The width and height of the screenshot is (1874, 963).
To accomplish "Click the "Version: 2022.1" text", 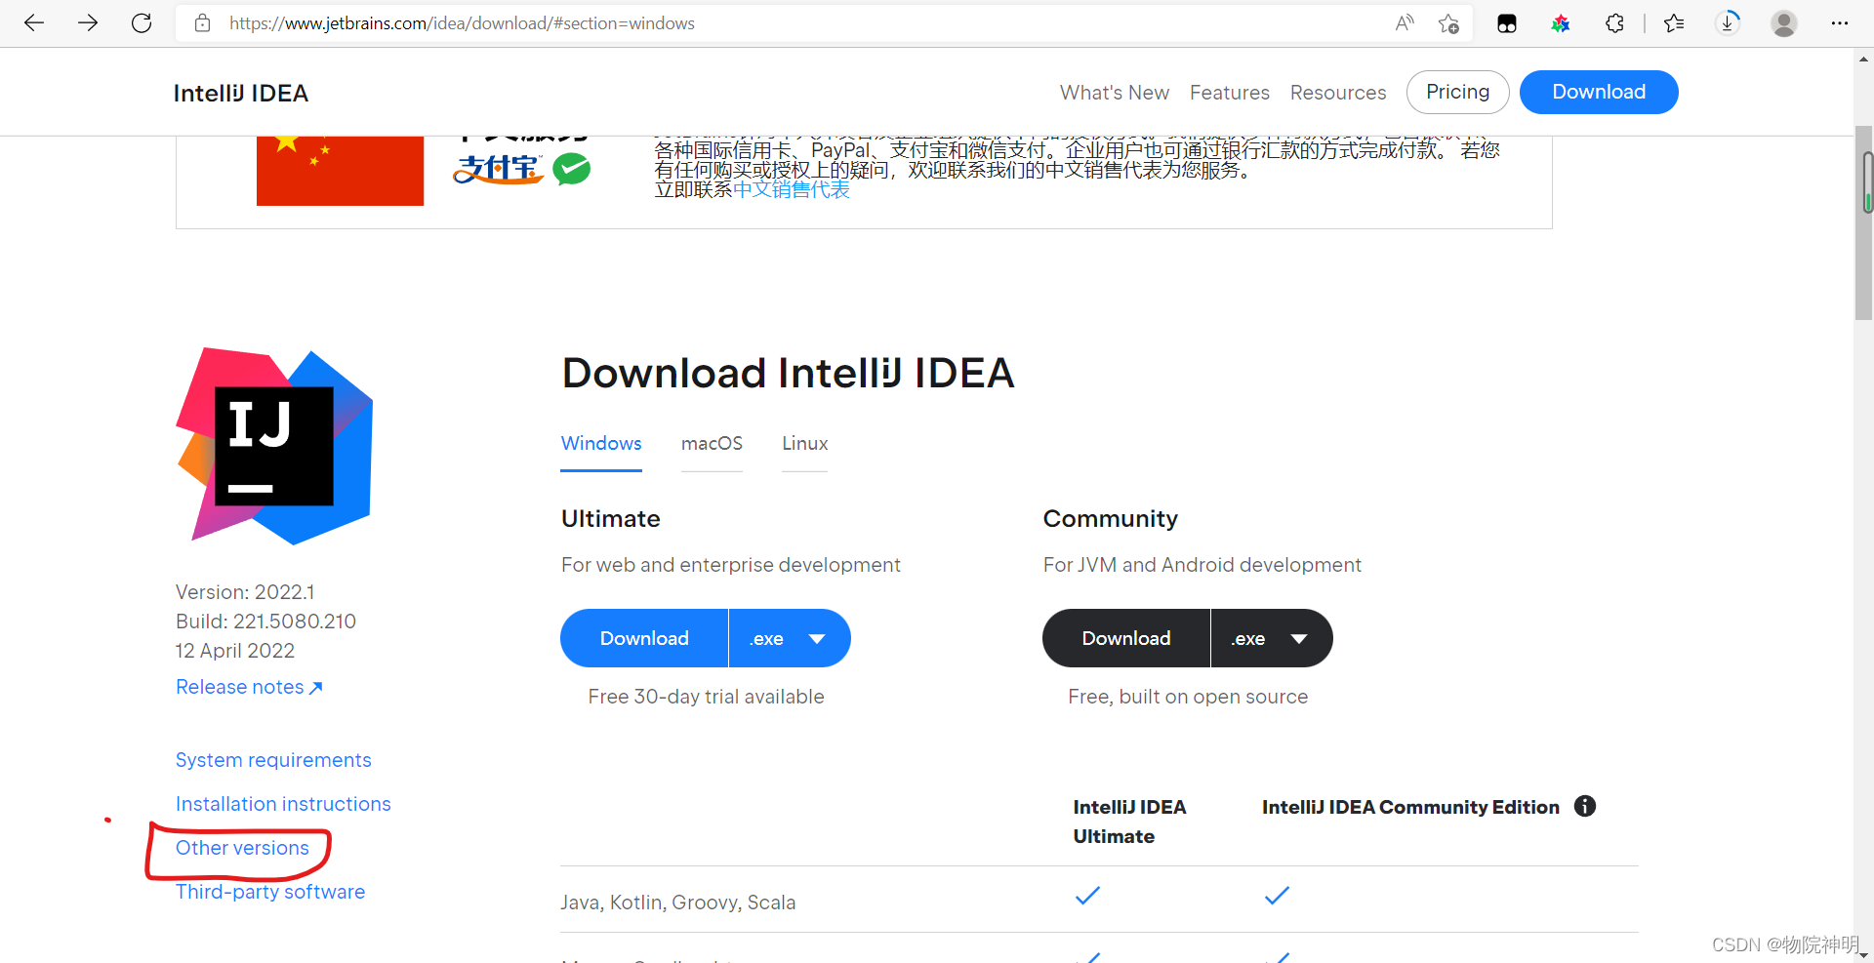I will [x=245, y=592].
